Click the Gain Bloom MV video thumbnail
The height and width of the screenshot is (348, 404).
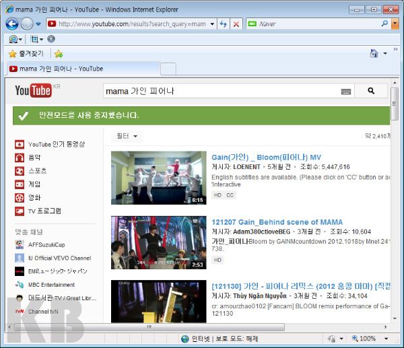click(159, 178)
